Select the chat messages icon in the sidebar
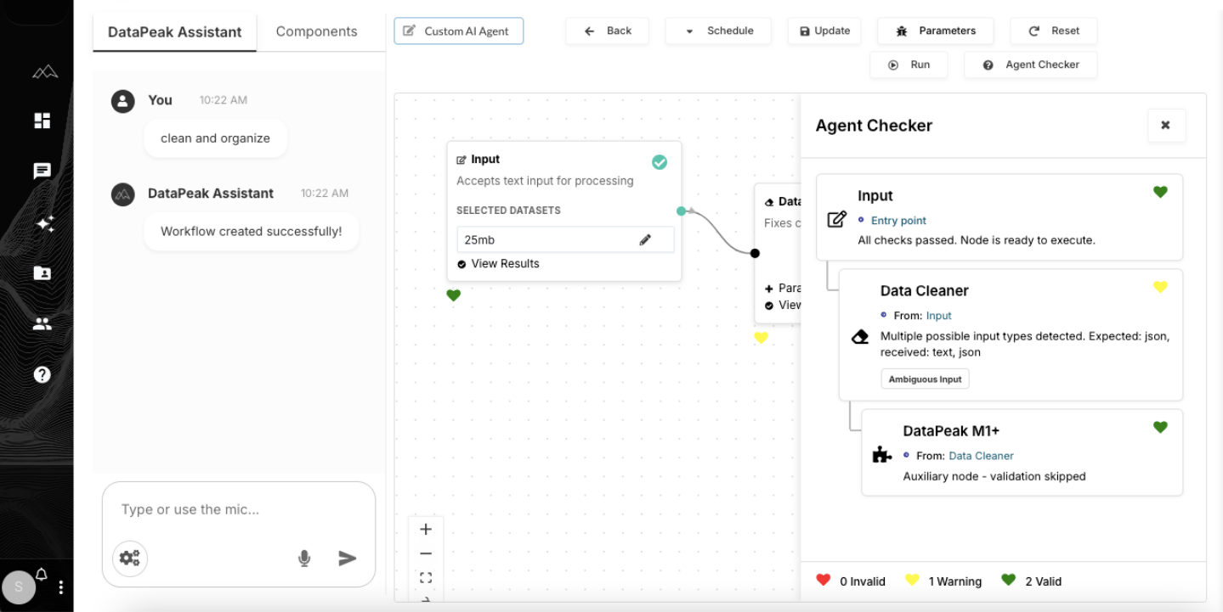Screen dimensions: 1223x612 [42, 170]
